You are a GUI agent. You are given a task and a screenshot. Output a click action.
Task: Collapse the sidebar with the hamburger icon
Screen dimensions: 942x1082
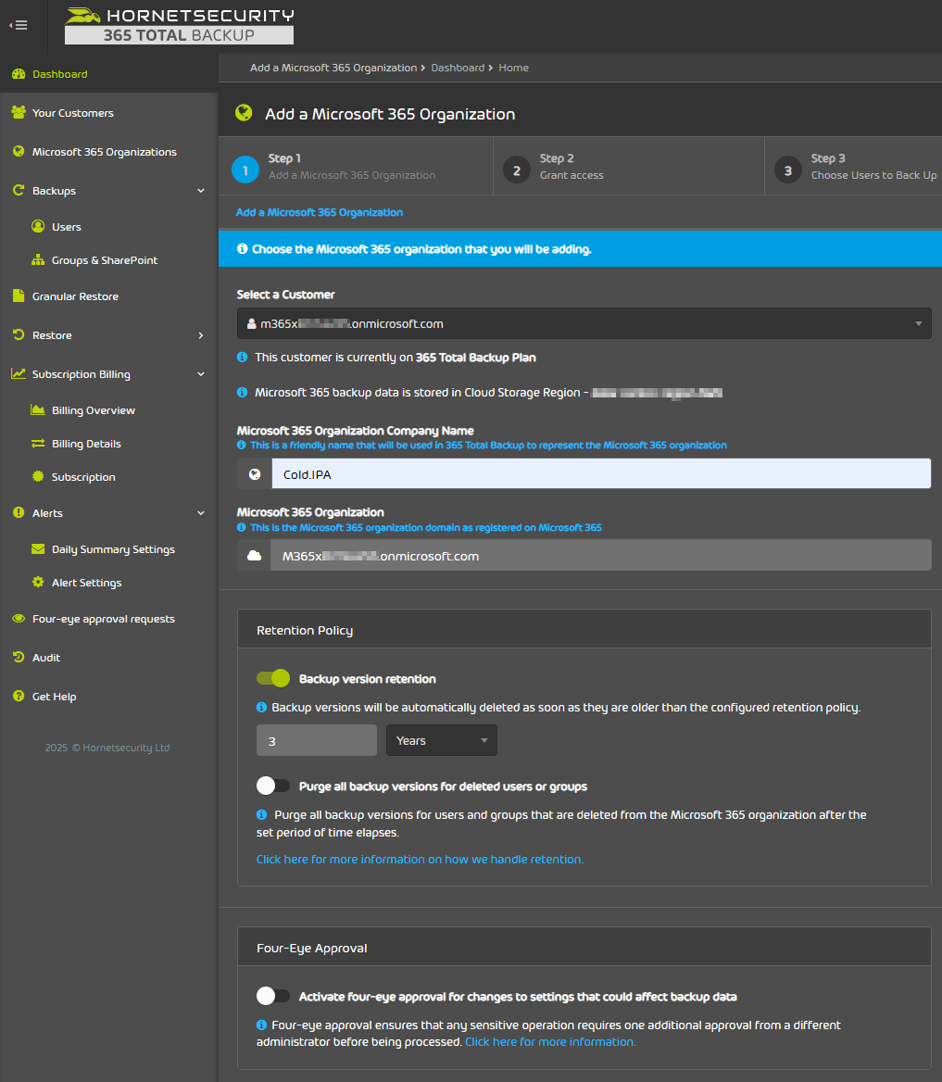pyautogui.click(x=19, y=26)
